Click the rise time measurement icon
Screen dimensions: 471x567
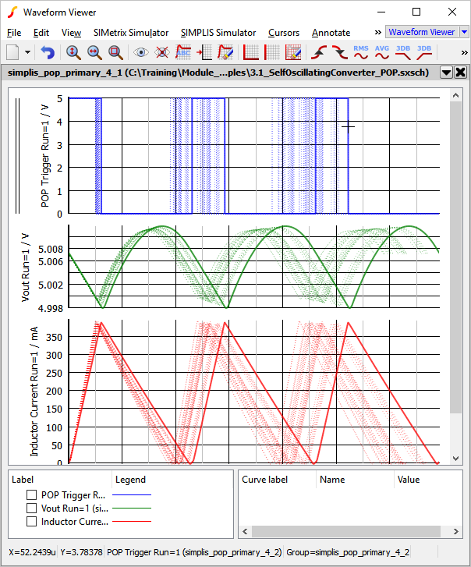click(x=318, y=52)
